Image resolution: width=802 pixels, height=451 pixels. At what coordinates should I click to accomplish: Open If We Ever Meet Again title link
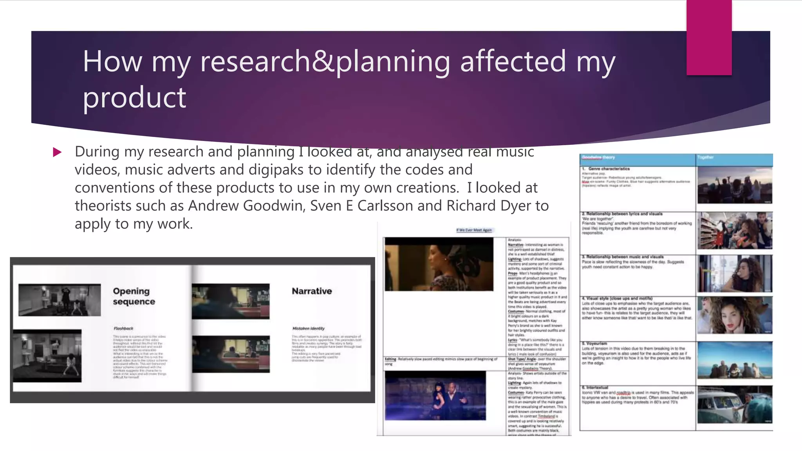click(474, 230)
